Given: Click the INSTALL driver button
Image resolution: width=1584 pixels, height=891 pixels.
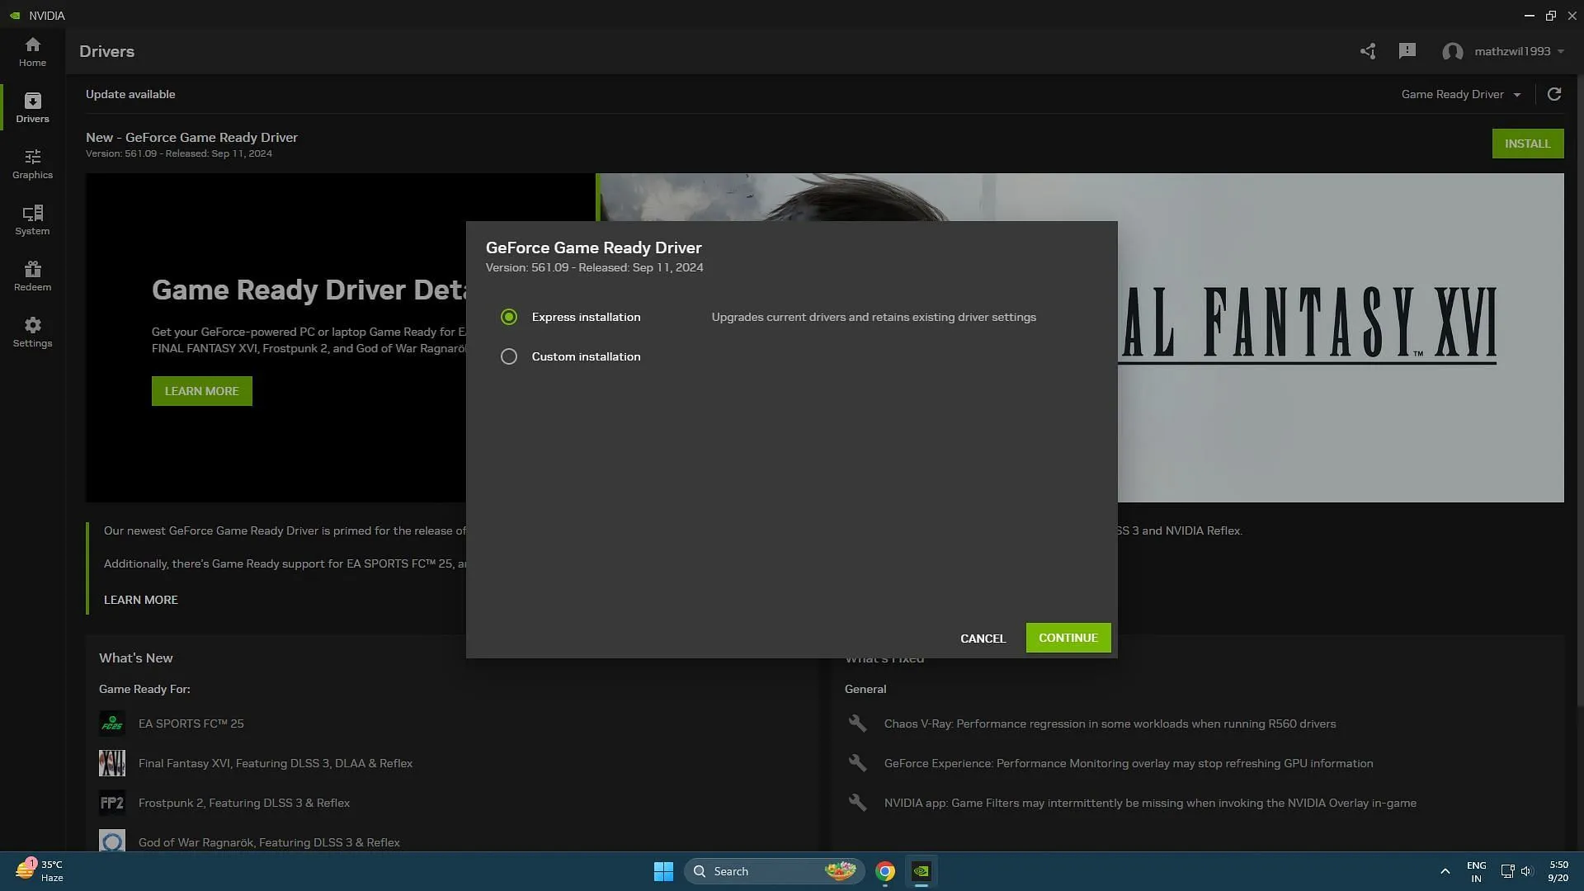Looking at the screenshot, I should (1527, 143).
